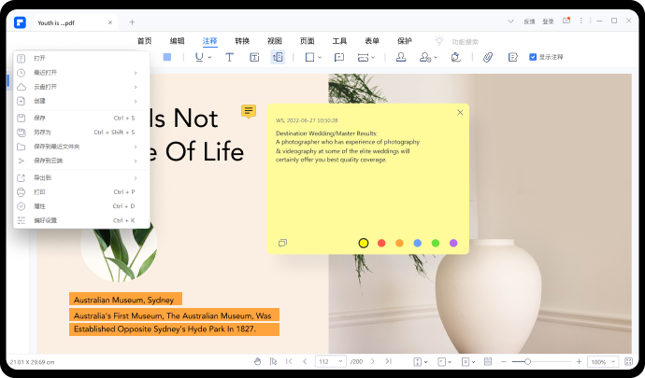Select the text box annotation tool
The width and height of the screenshot is (645, 378).
254,57
